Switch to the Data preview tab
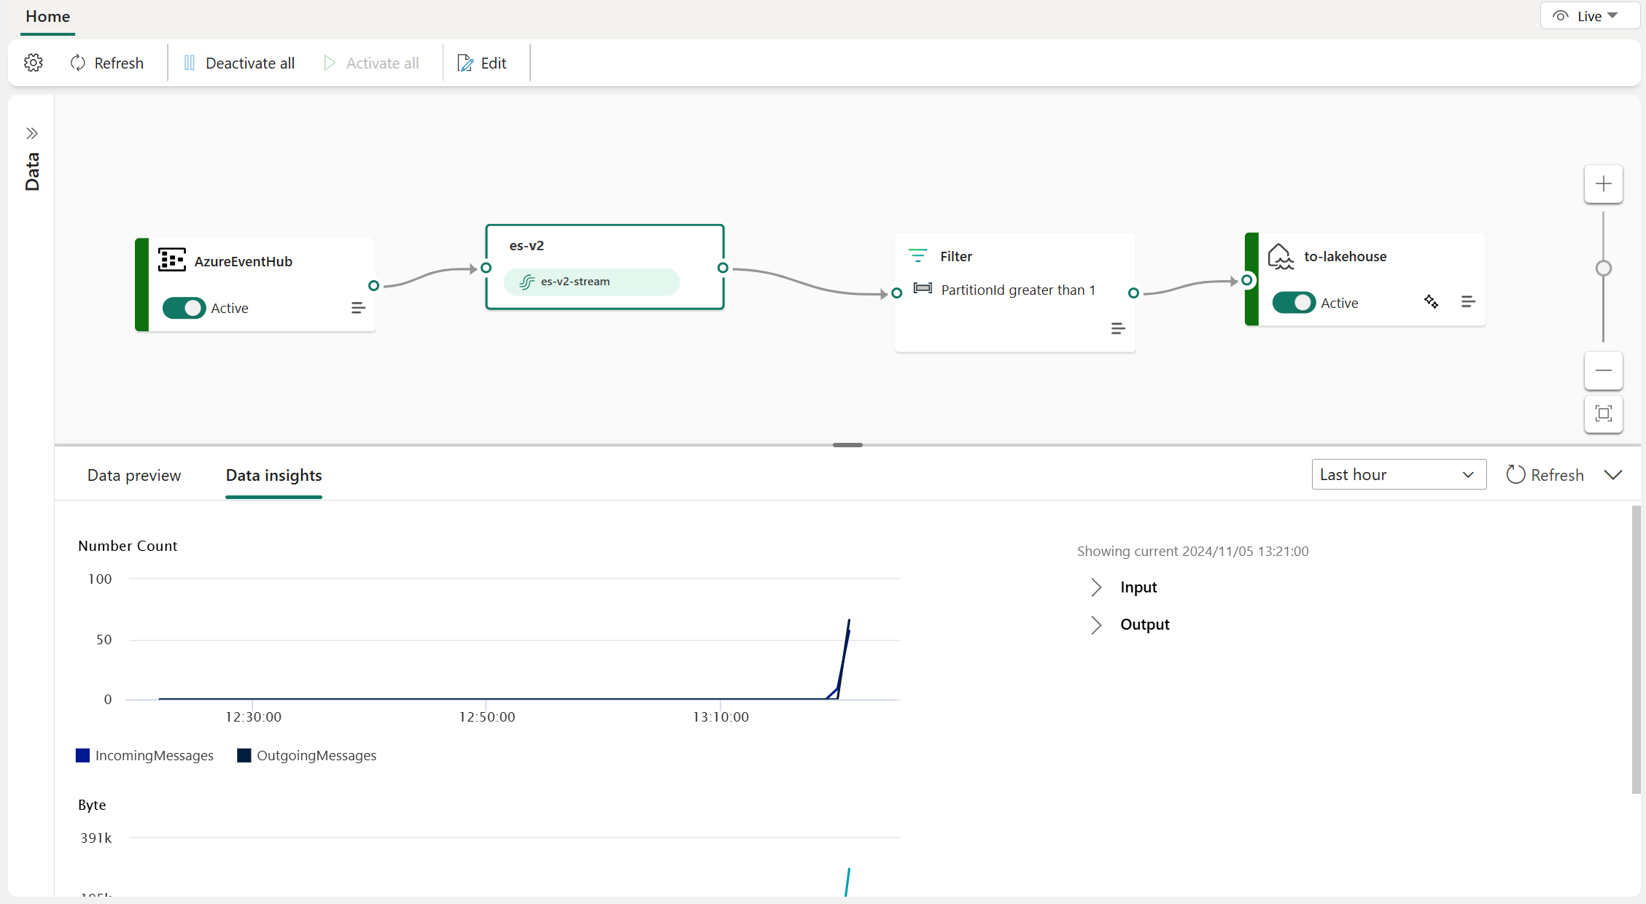The height and width of the screenshot is (904, 1646). pos(133,474)
